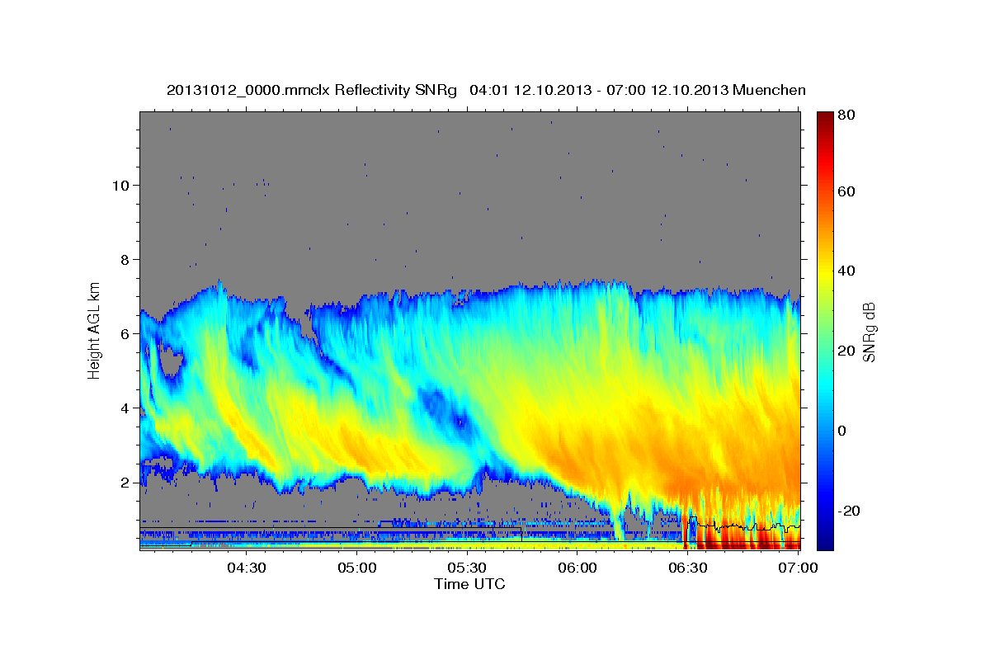Click the 'Height AGL km' y-axis label
990x660 pixels.
(95, 330)
